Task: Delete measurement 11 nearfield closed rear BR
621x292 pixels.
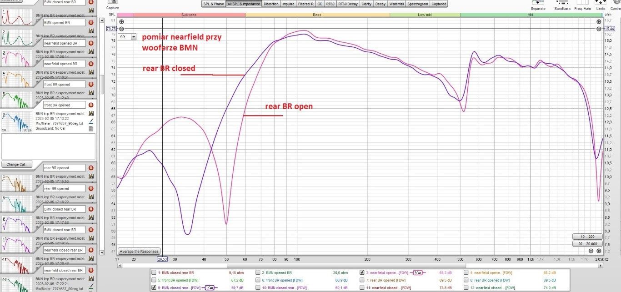Action: (x=90, y=250)
